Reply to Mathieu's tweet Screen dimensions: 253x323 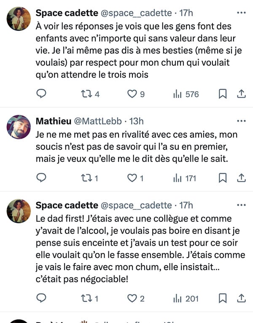41,178
